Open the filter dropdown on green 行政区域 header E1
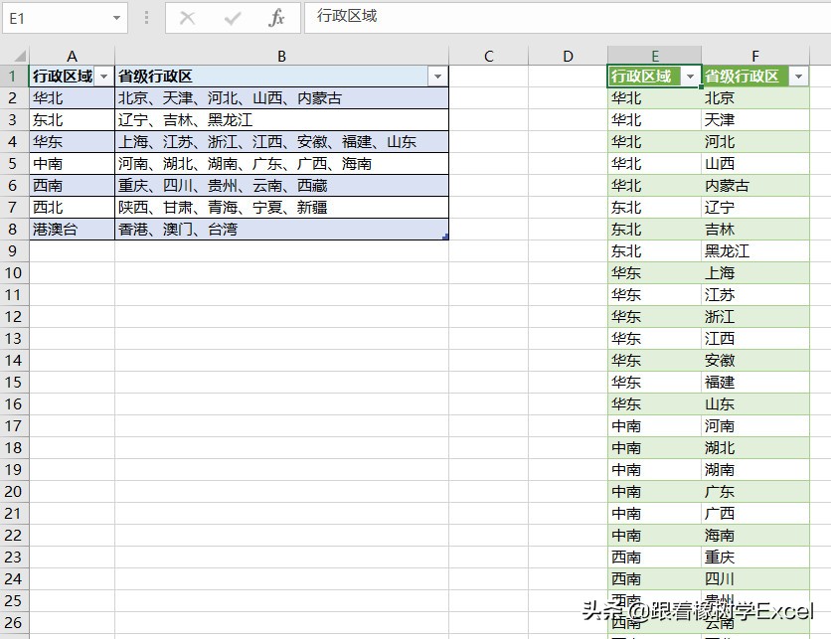This screenshot has width=831, height=639. click(691, 76)
